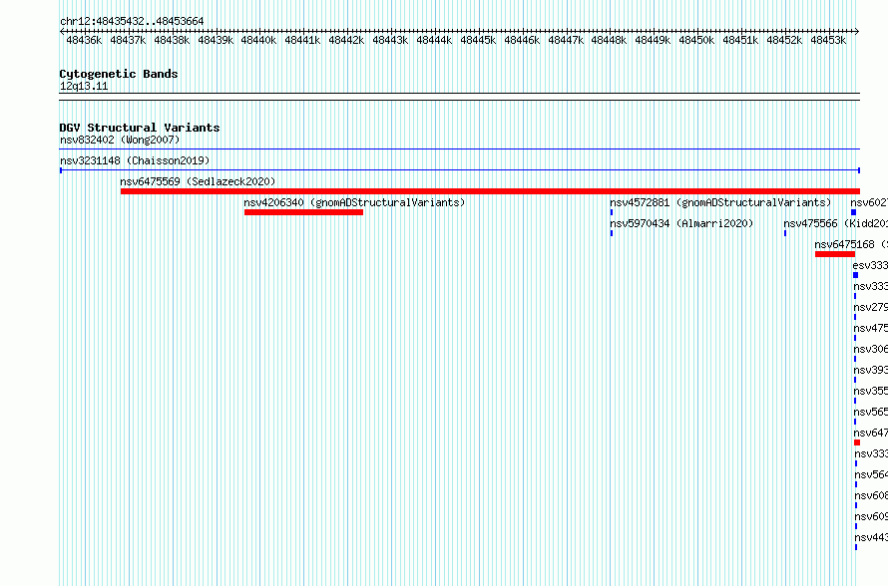Viewport: 888px width, 586px height.
Task: Open the DGV Structural Variants track title
Action: (140, 128)
